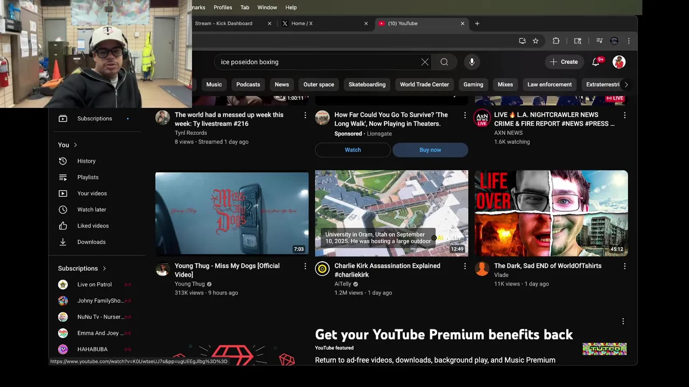Close the (10) YouTube tab
The width and height of the screenshot is (689, 387).
point(462,24)
